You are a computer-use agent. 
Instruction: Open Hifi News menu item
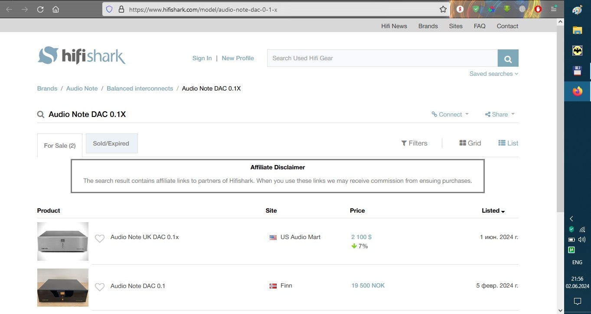pos(394,26)
